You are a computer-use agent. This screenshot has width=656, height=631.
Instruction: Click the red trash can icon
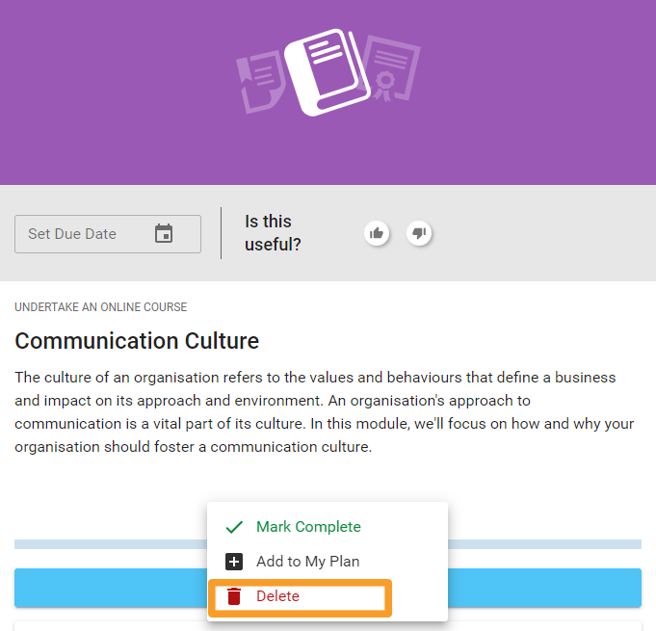[x=234, y=596]
